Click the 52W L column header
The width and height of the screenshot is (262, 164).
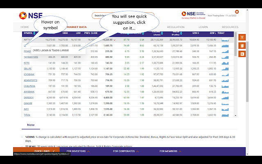(x=213, y=33)
